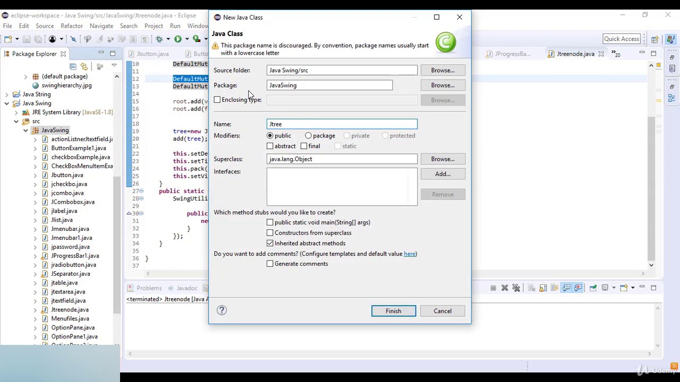Enable Constructors from superclass checkbox

(x=270, y=233)
